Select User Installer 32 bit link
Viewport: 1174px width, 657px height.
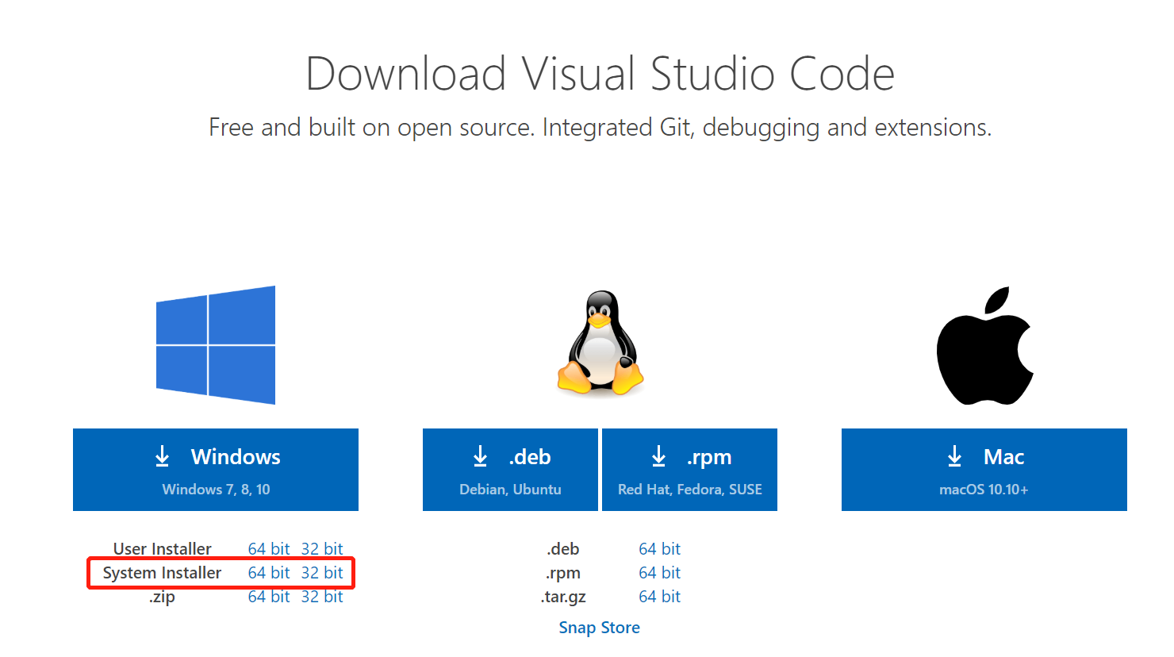[322, 549]
